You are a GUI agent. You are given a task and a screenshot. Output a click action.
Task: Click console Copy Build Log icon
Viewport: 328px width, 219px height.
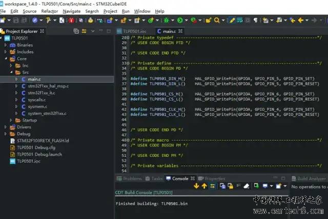click(222, 186)
